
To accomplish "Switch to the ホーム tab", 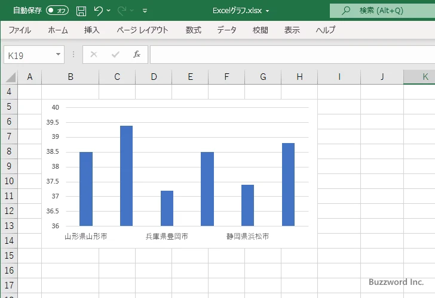I will (58, 30).
